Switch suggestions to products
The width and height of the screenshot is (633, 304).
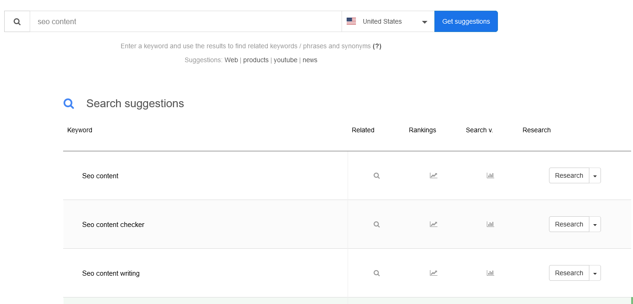256,60
